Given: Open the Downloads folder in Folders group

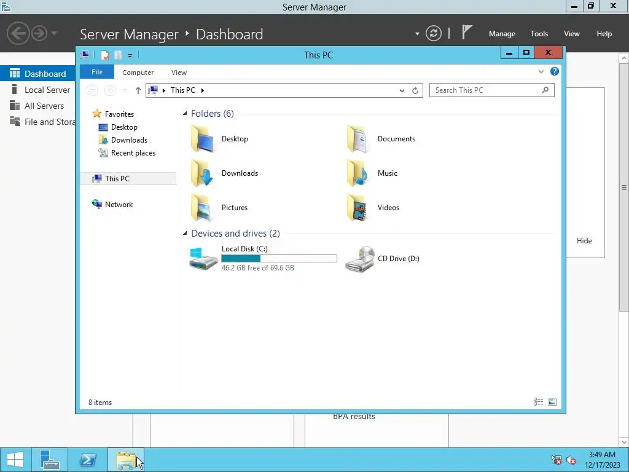Looking at the screenshot, I should (x=201, y=173).
